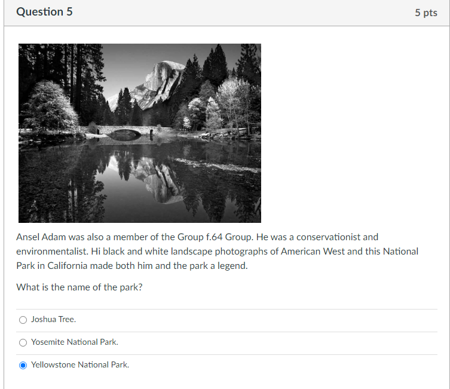This screenshot has width=450, height=389.
Task: Click the '5 pts' points label
Action: (426, 13)
